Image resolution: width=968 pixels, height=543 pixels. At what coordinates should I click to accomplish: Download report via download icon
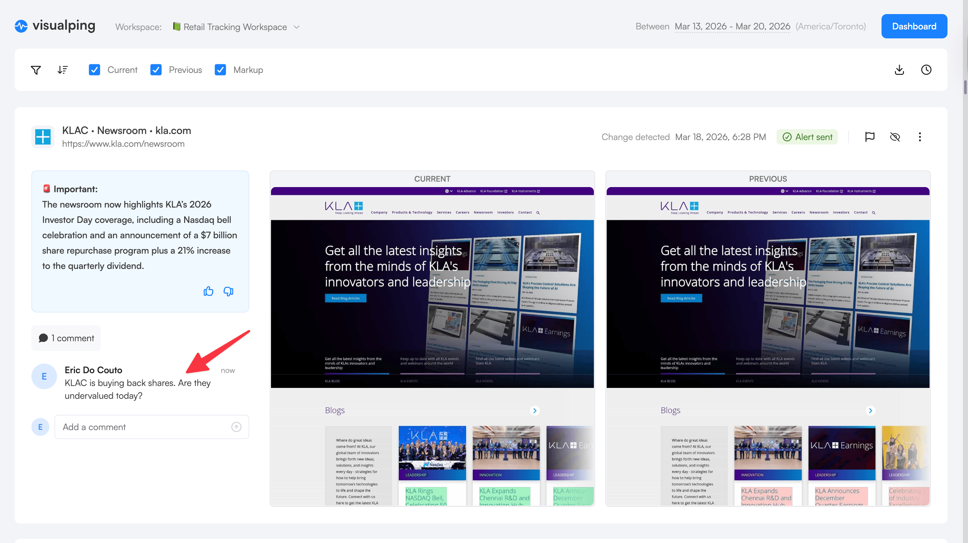(x=899, y=70)
